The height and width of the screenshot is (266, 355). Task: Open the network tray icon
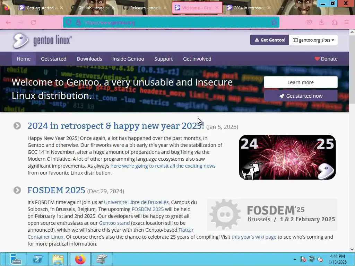(312, 259)
